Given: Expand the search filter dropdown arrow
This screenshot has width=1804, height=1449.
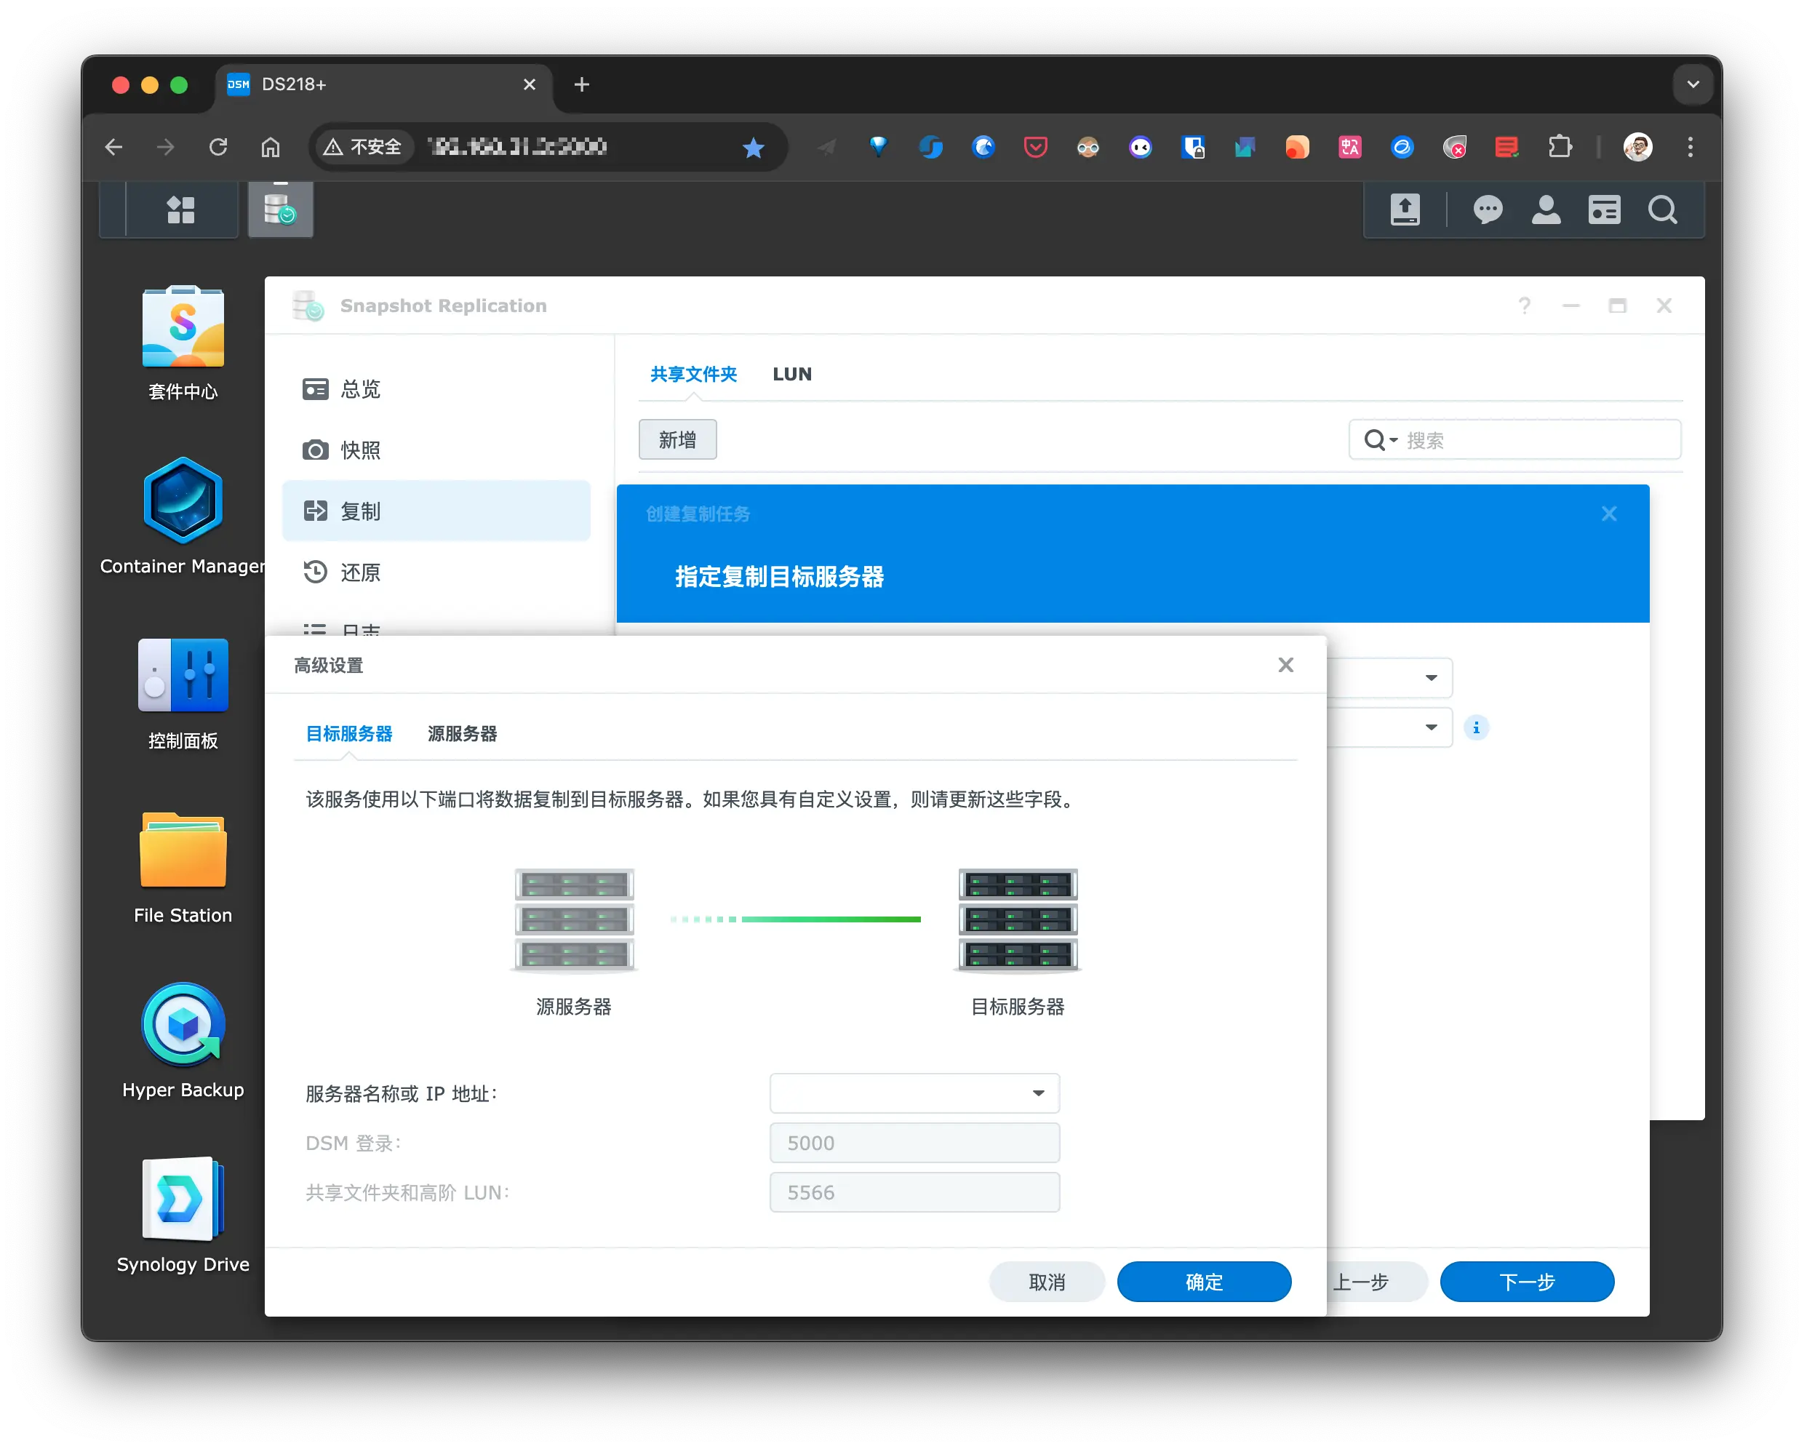Looking at the screenshot, I should tap(1393, 440).
